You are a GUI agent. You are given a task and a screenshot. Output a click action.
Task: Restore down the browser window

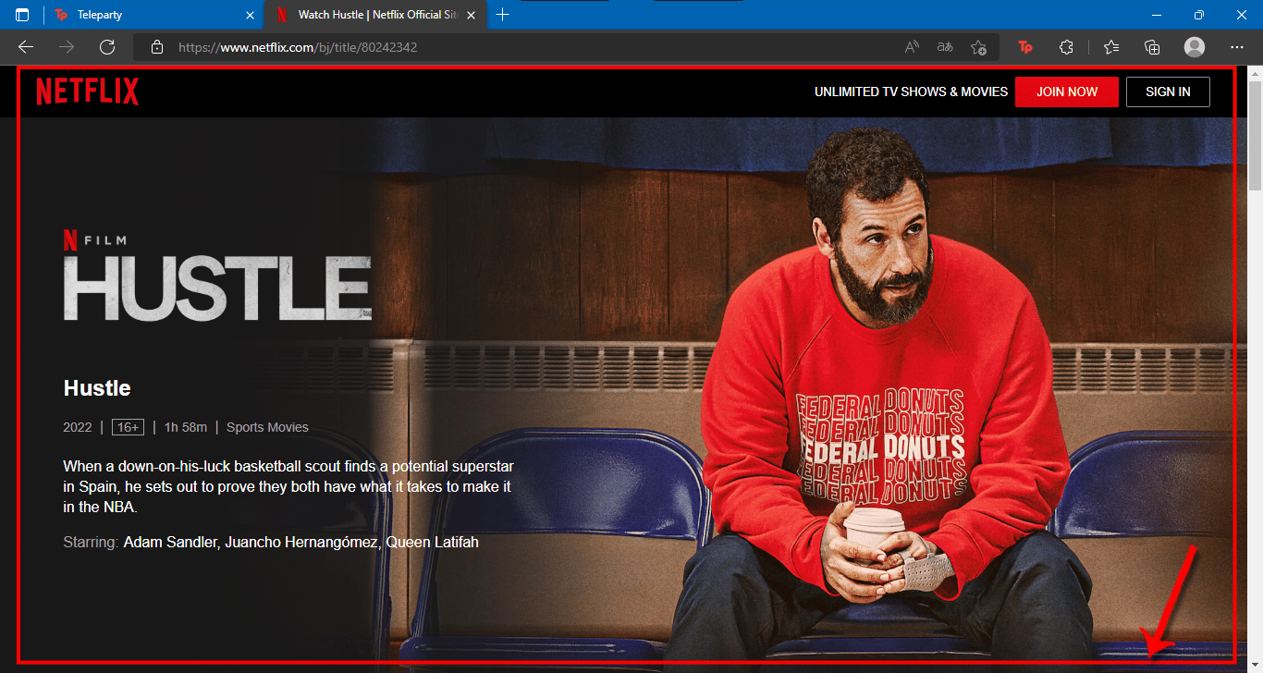[x=1198, y=15]
